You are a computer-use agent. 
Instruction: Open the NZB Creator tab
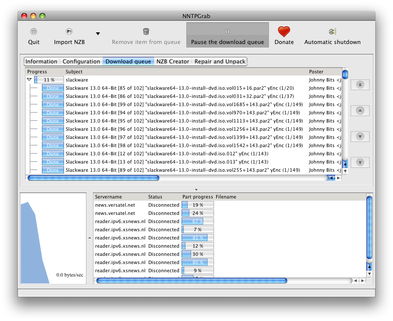pyautogui.click(x=173, y=61)
